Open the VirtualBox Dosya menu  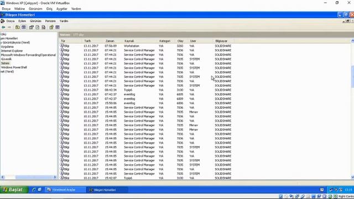coord(6,9)
